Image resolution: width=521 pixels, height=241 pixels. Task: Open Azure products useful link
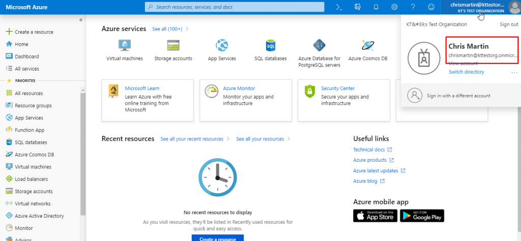pos(373,160)
